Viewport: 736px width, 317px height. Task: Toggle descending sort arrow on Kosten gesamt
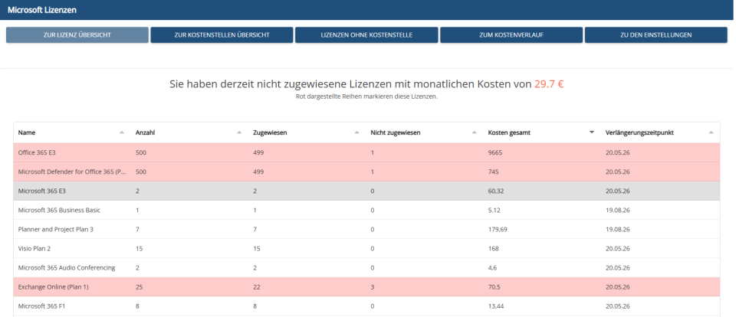591,132
